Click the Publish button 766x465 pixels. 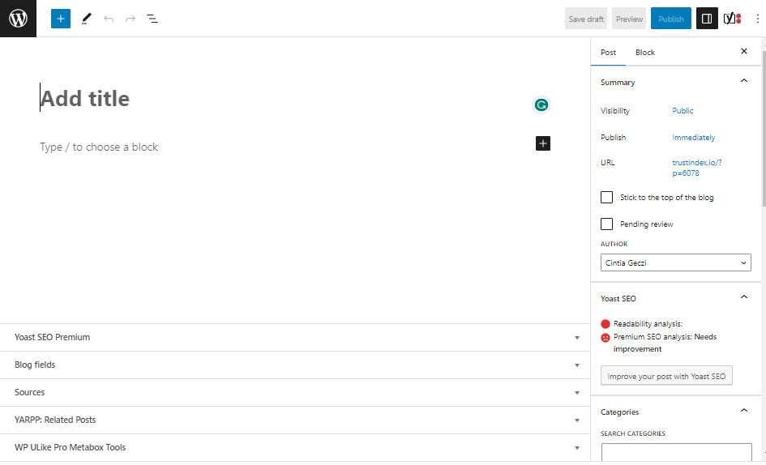tap(670, 19)
